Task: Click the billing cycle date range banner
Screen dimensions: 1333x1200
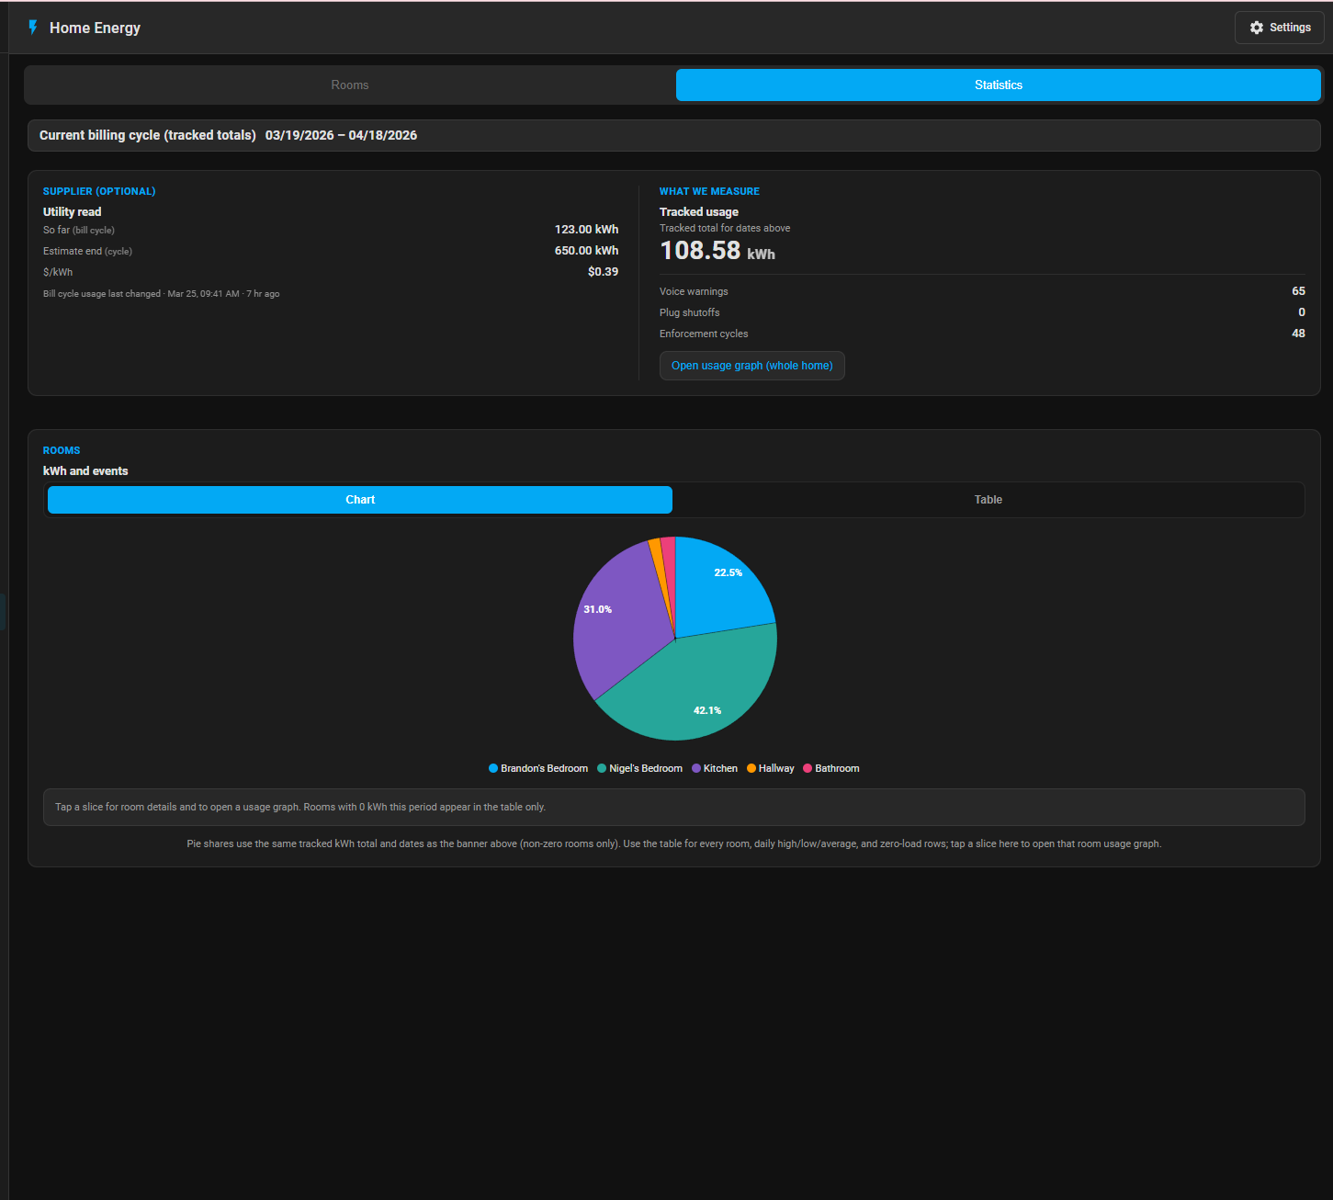Action: click(x=341, y=135)
